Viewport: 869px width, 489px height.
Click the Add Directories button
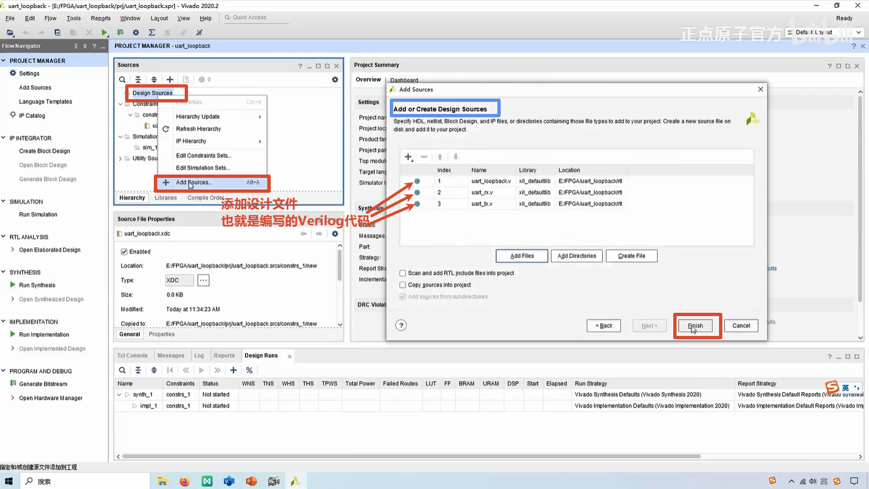(577, 256)
